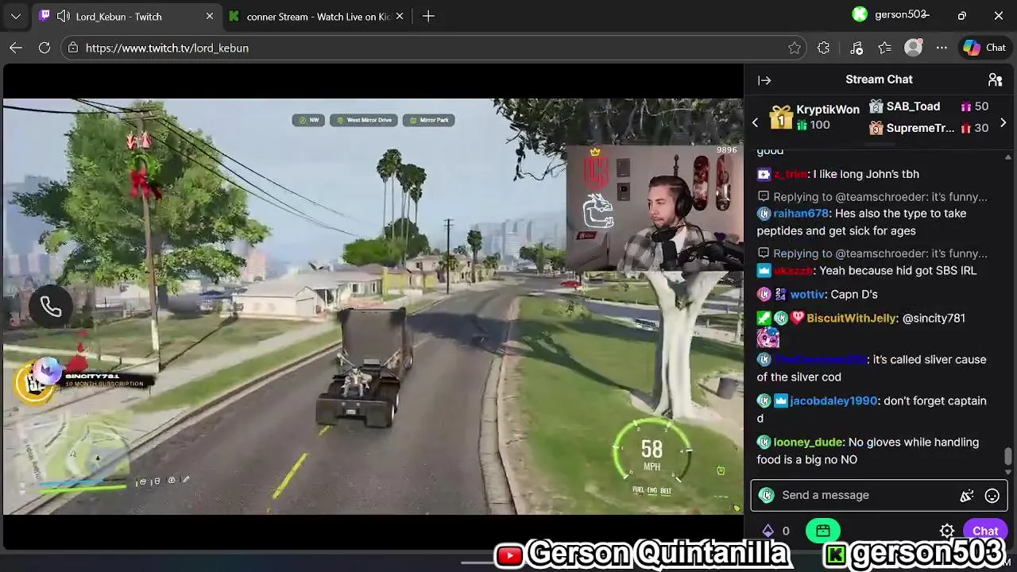
Task: Open the celebration effects icon in chat
Action: (966, 496)
